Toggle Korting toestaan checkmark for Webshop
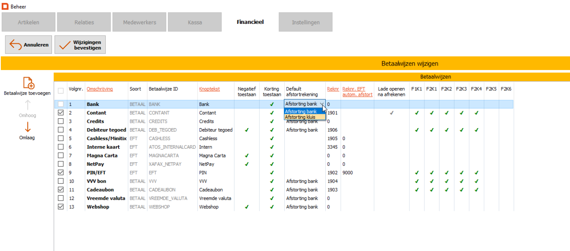 (271, 207)
